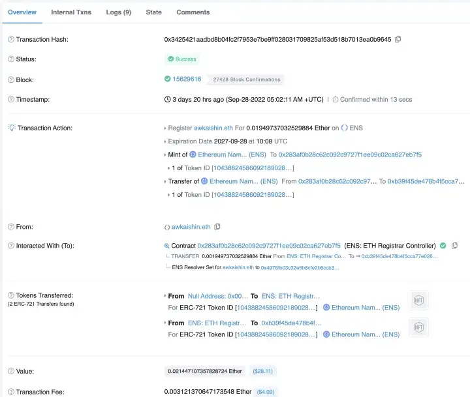Go to the Comments tab
Viewport: 470px width, 397px height.
tap(193, 12)
